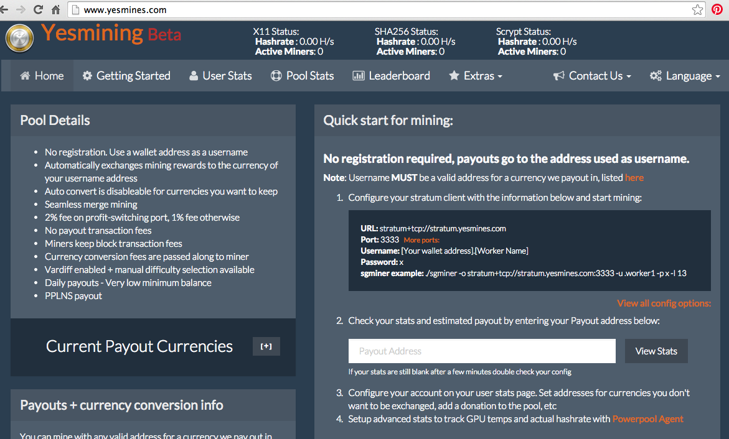Screen dimensions: 729x439
Task: Click the browser back arrow
Action: (x=4, y=10)
